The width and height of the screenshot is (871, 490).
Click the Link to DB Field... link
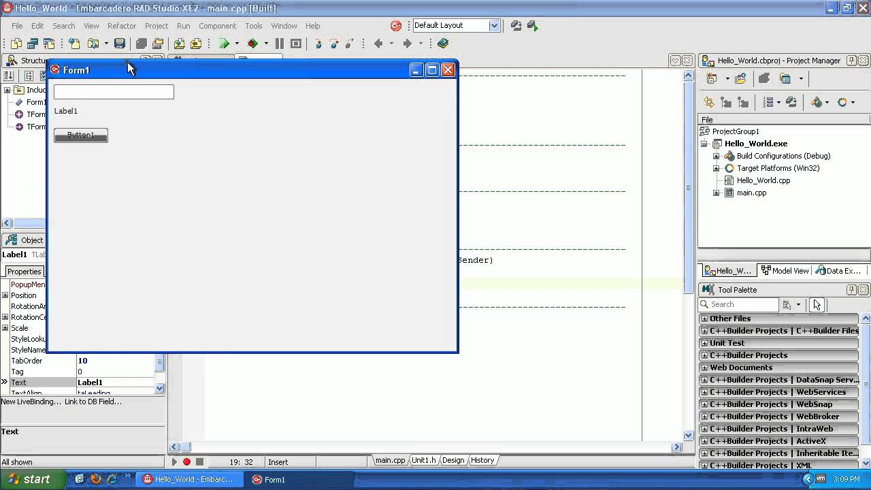pyautogui.click(x=93, y=402)
